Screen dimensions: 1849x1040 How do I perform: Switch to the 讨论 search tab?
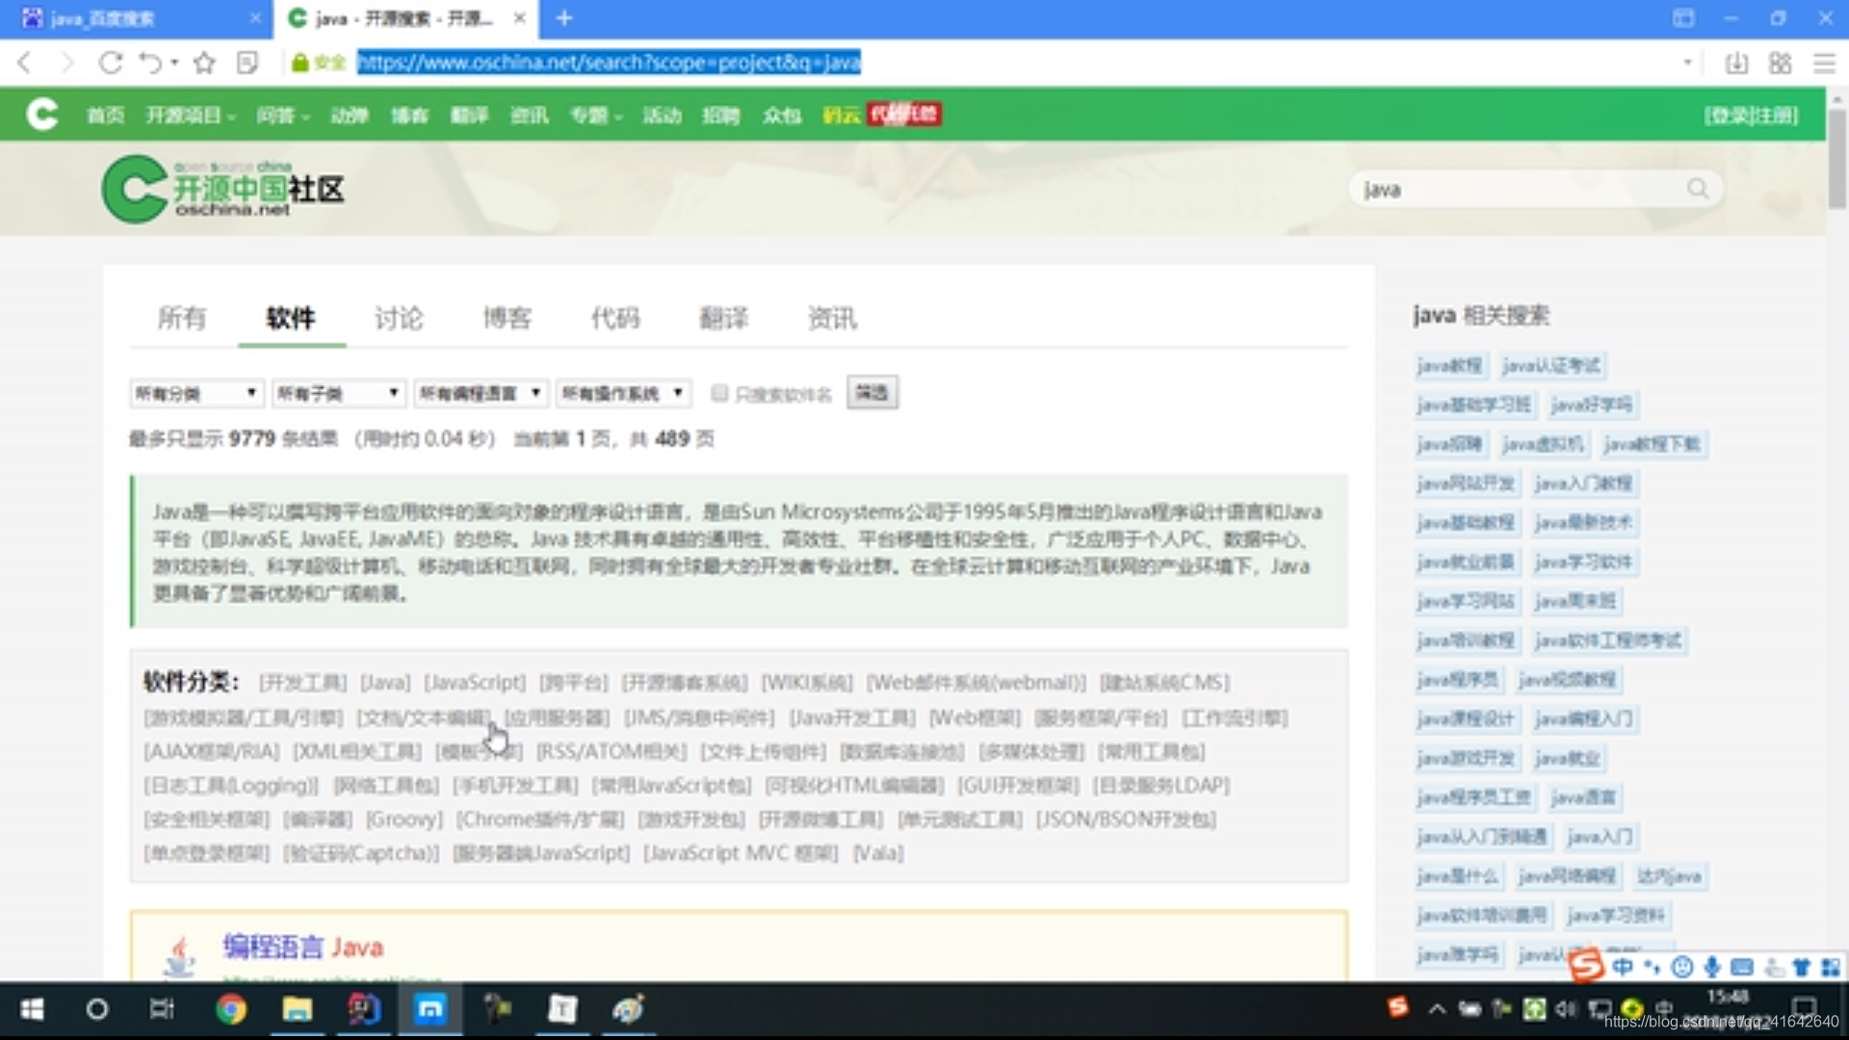tap(399, 318)
